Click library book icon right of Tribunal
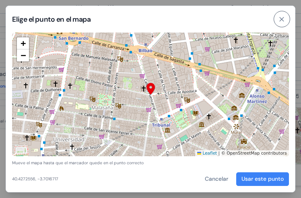The width and height of the screenshot is (301, 198). click(196, 113)
